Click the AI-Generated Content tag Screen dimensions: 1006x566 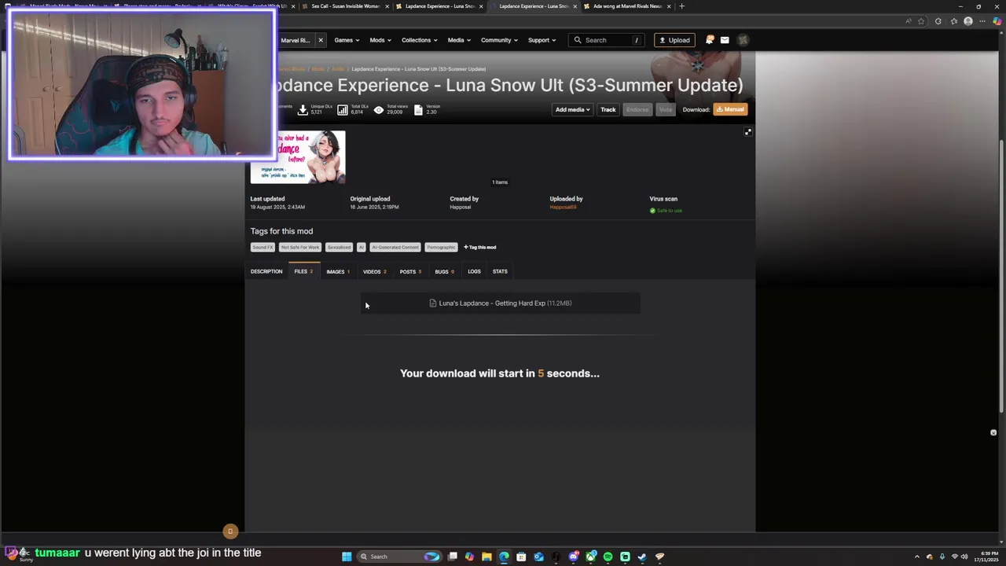pos(395,248)
